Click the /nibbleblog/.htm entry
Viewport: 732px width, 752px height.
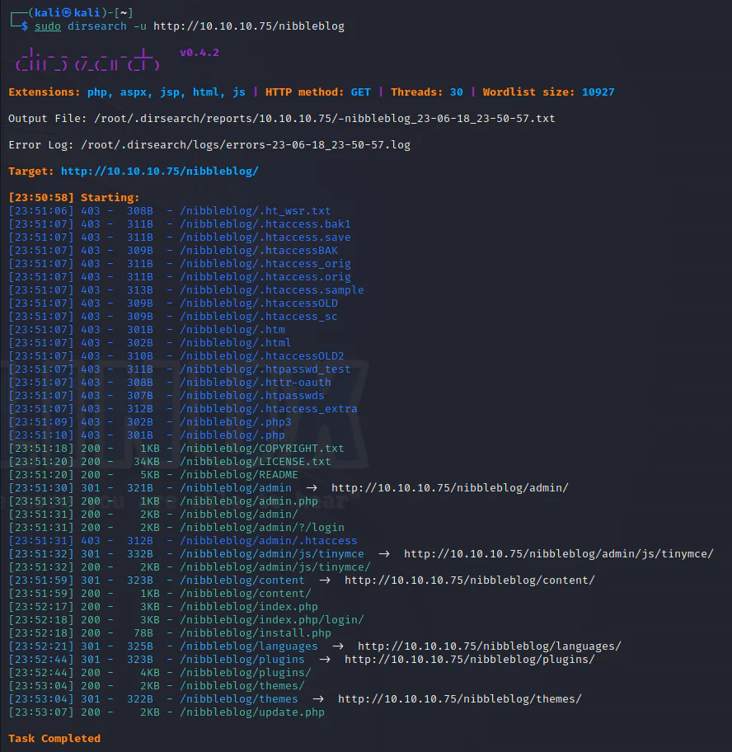[232, 330]
